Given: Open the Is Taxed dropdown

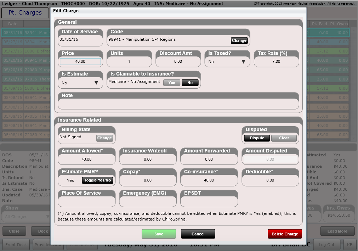Looking at the screenshot, I should (x=227, y=61).
